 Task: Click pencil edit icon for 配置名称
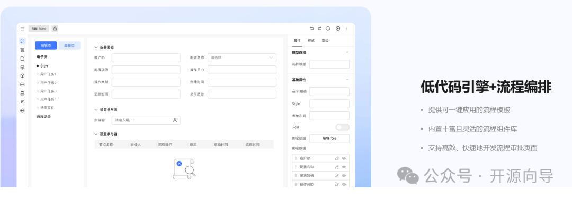tap(337, 167)
